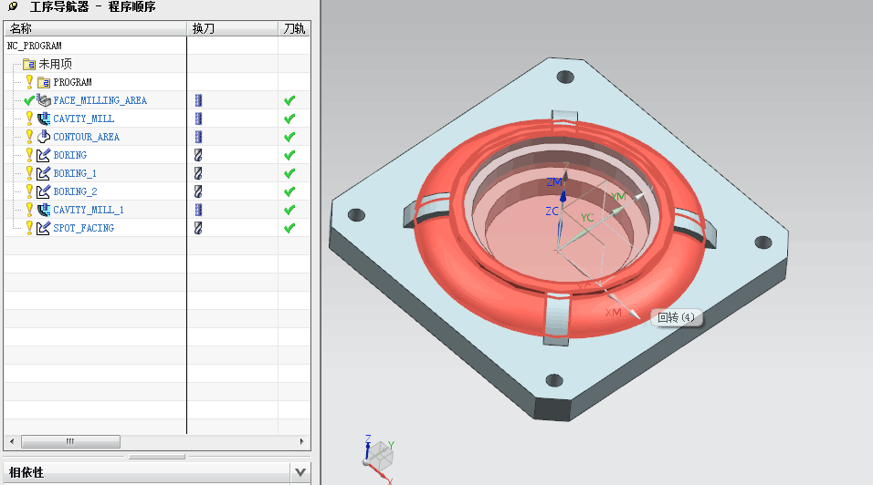Screen dimensions: 873x485
Task: Click the navigator horizontal scrollbar thumb
Action: coord(70,441)
